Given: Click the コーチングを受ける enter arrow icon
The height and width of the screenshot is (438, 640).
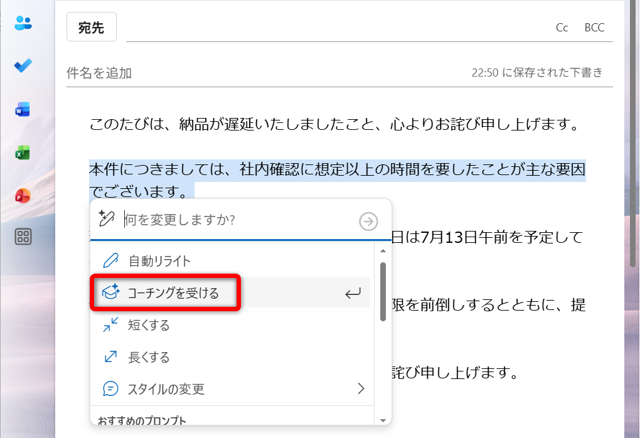Looking at the screenshot, I should point(353,293).
